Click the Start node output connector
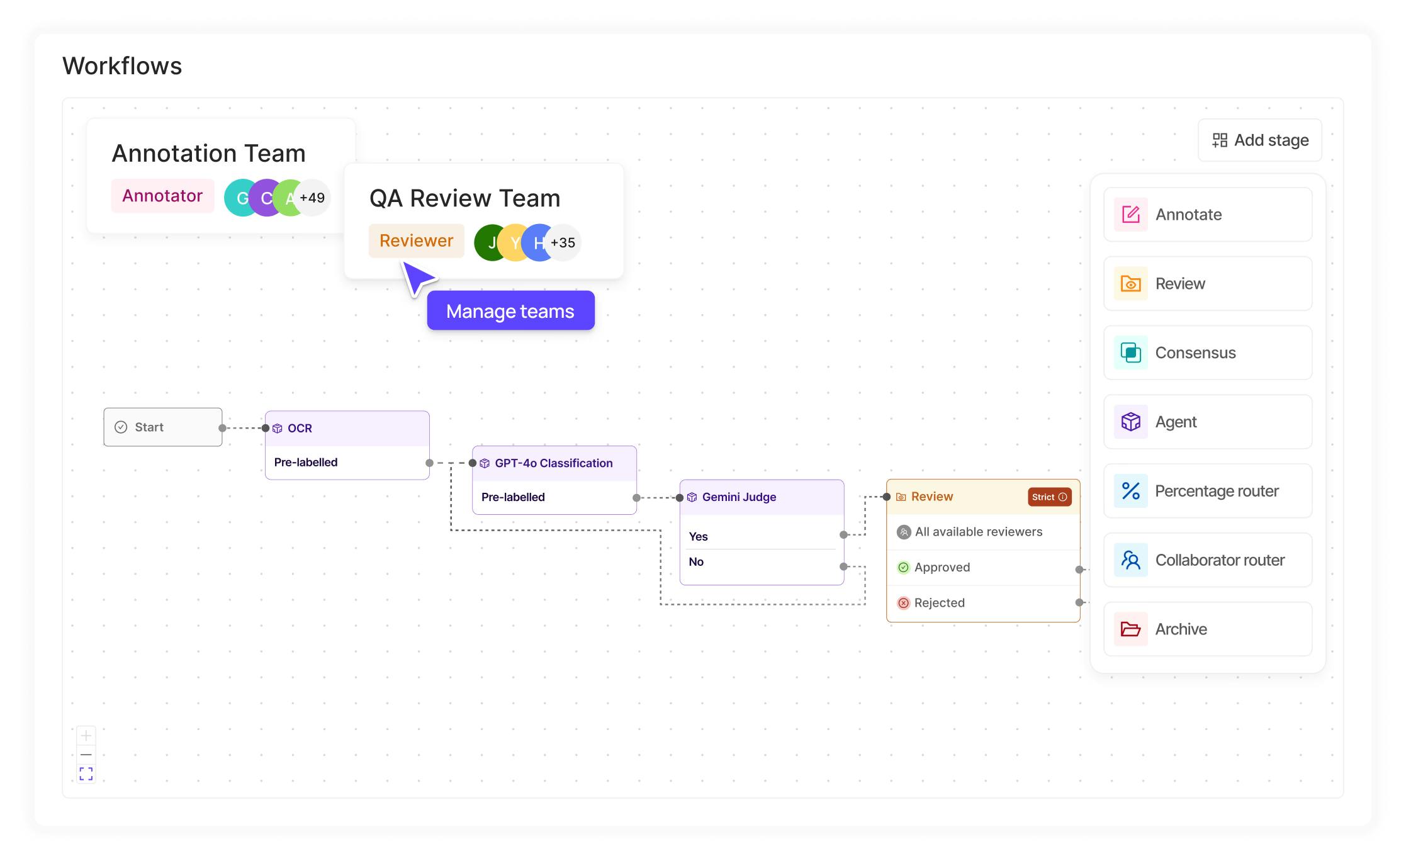Screen dimensions: 1406x861 [x=222, y=428]
